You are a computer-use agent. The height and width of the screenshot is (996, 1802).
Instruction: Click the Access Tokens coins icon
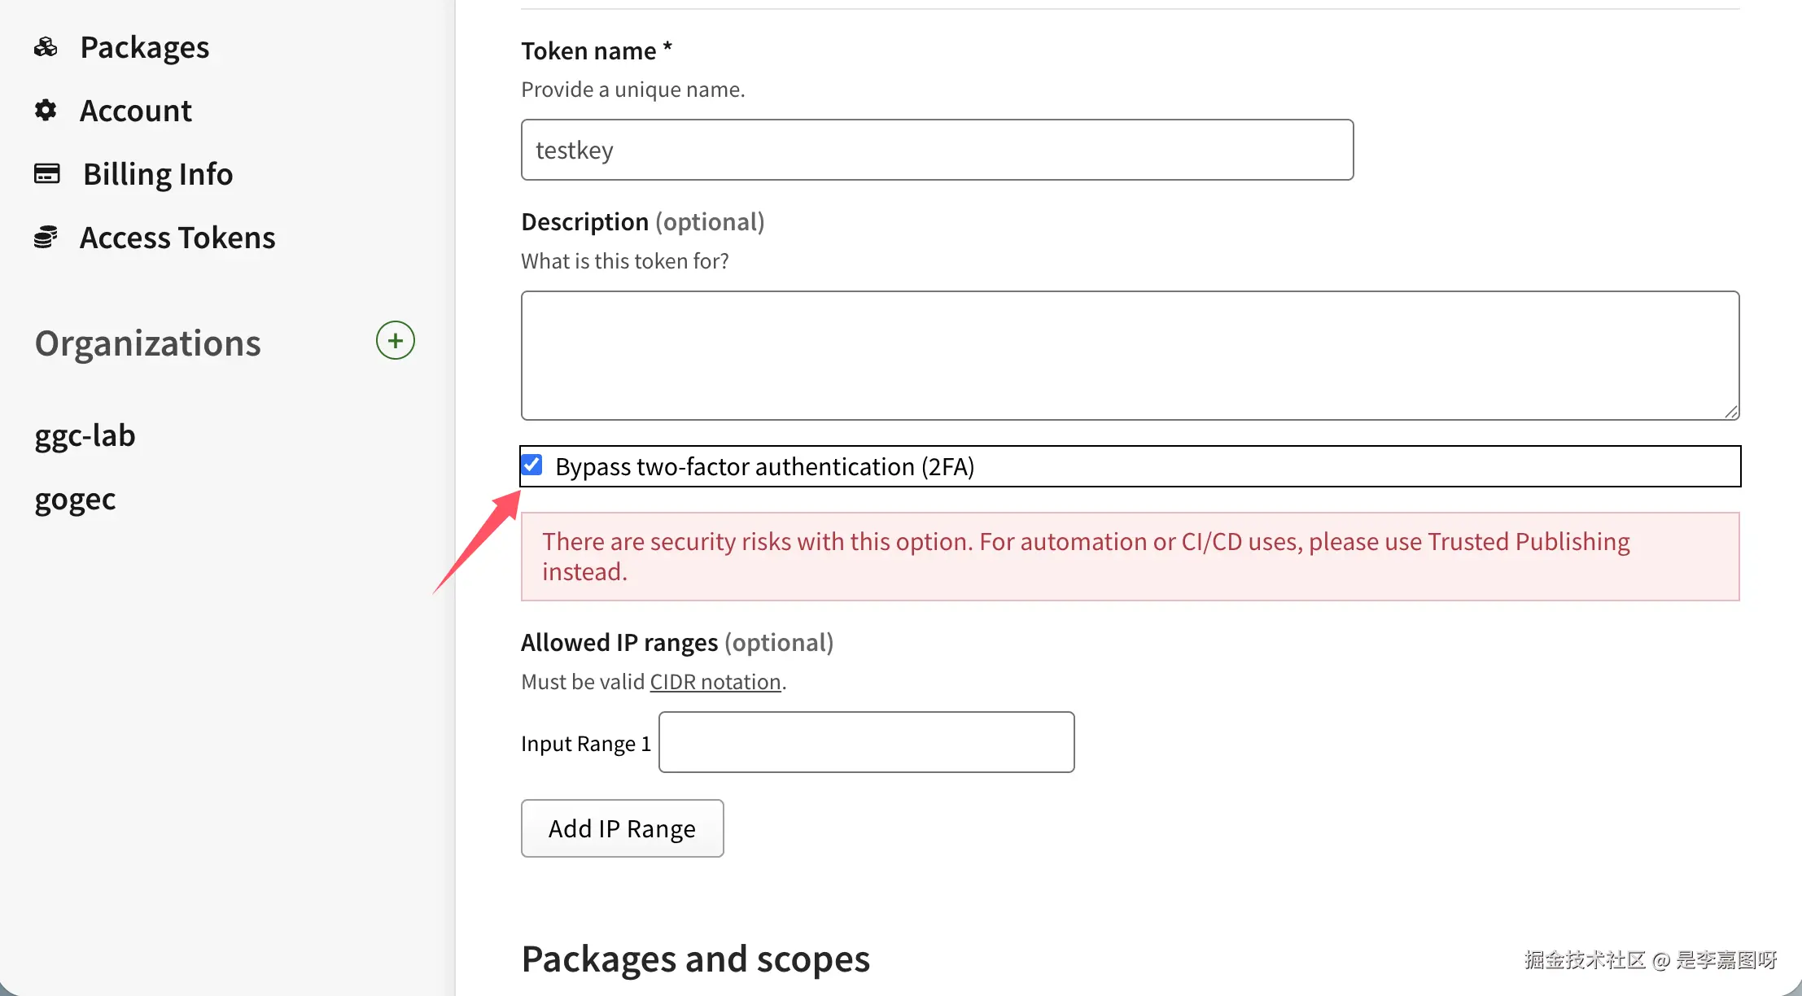[46, 237]
